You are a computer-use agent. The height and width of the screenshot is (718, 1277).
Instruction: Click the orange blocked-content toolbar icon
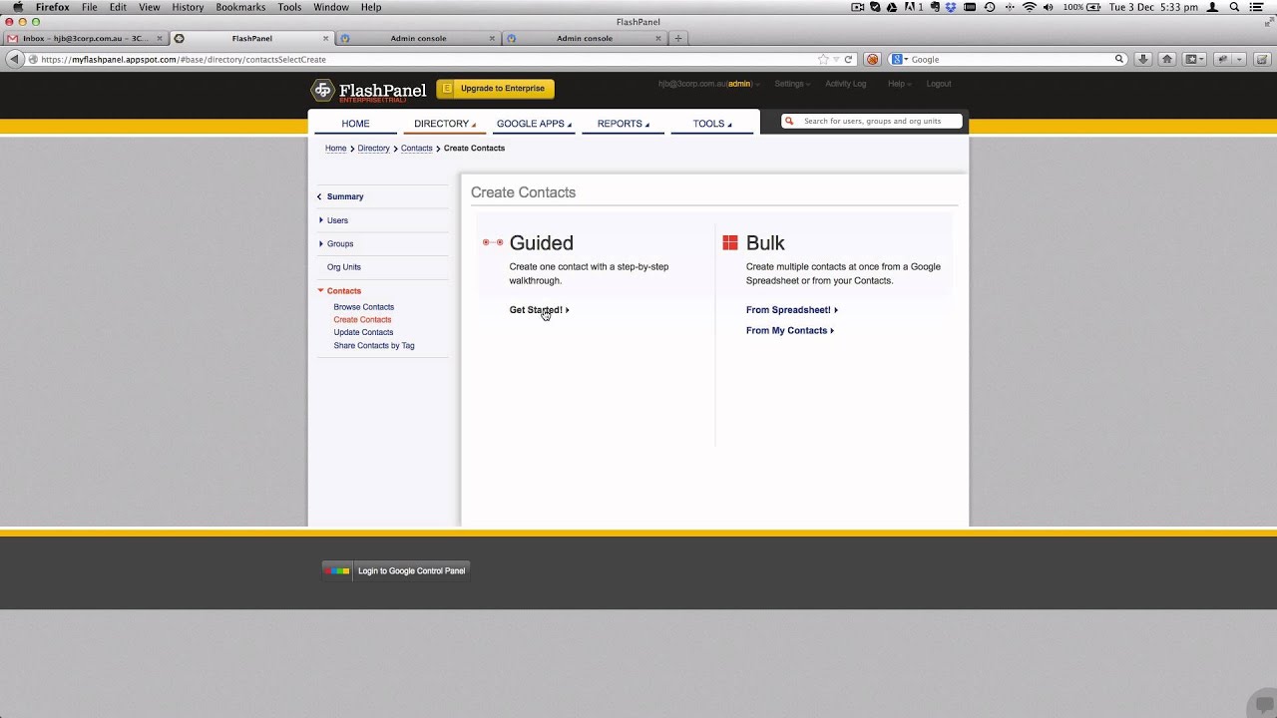[872, 59]
